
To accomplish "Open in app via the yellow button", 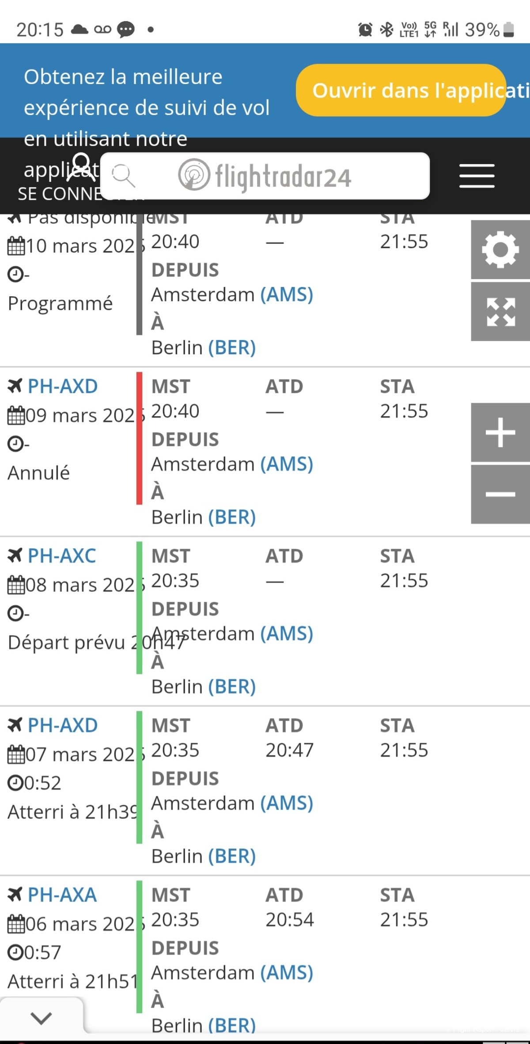I will (x=401, y=90).
